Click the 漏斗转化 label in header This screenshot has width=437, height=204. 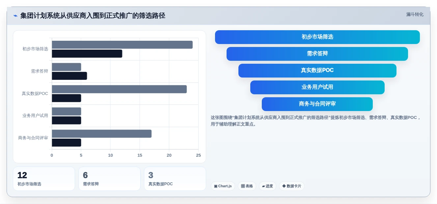pos(415,14)
